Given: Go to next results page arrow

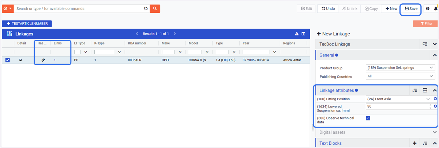Looking at the screenshot, I should coord(175,34).
